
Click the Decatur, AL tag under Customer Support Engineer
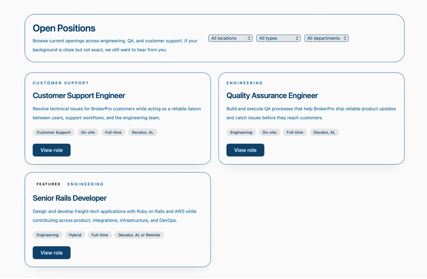[x=143, y=132]
